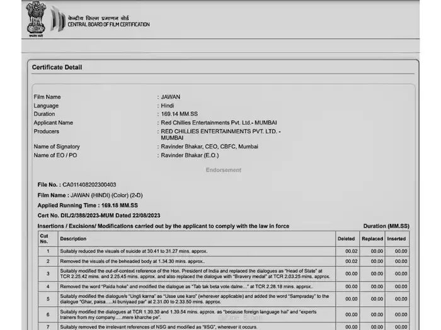This screenshot has width=441, height=330.
Task: Click the Inserted column header
Action: tap(396, 238)
